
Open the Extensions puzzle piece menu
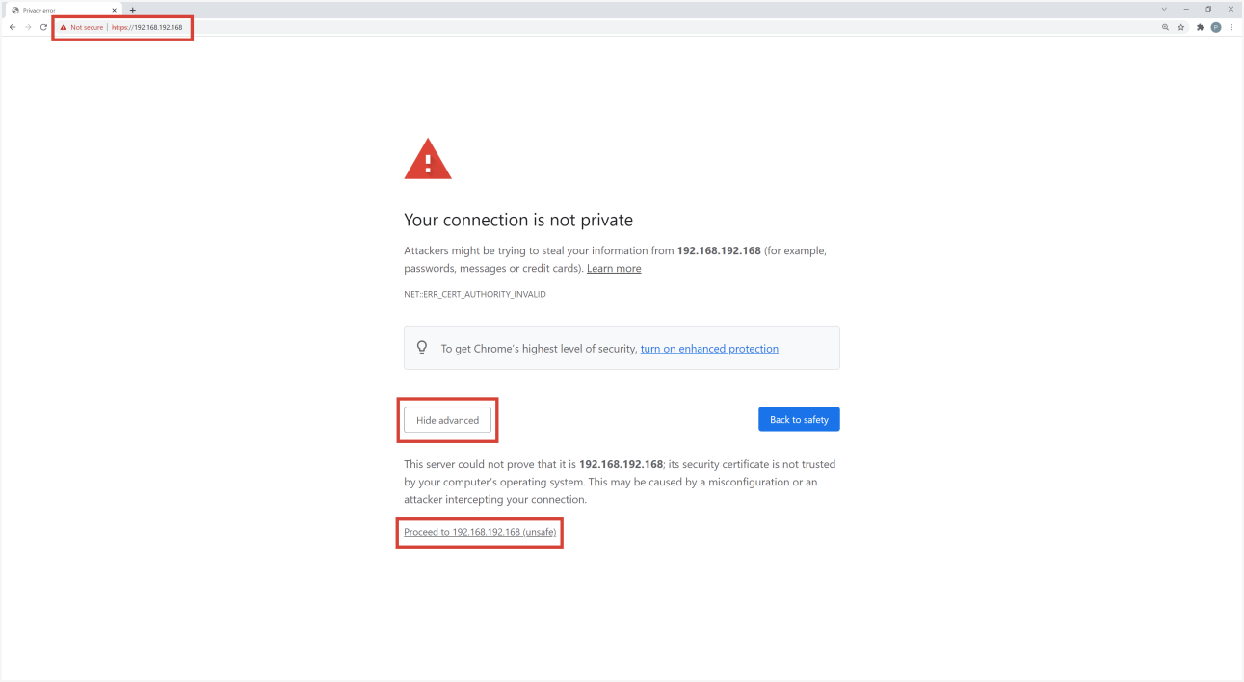click(1201, 27)
